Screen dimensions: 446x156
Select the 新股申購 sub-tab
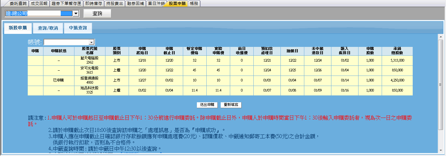(18, 28)
